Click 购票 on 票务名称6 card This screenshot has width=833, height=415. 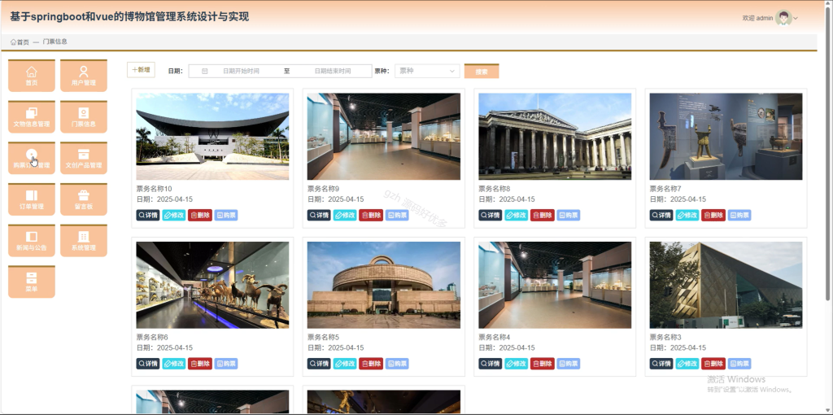tap(226, 364)
